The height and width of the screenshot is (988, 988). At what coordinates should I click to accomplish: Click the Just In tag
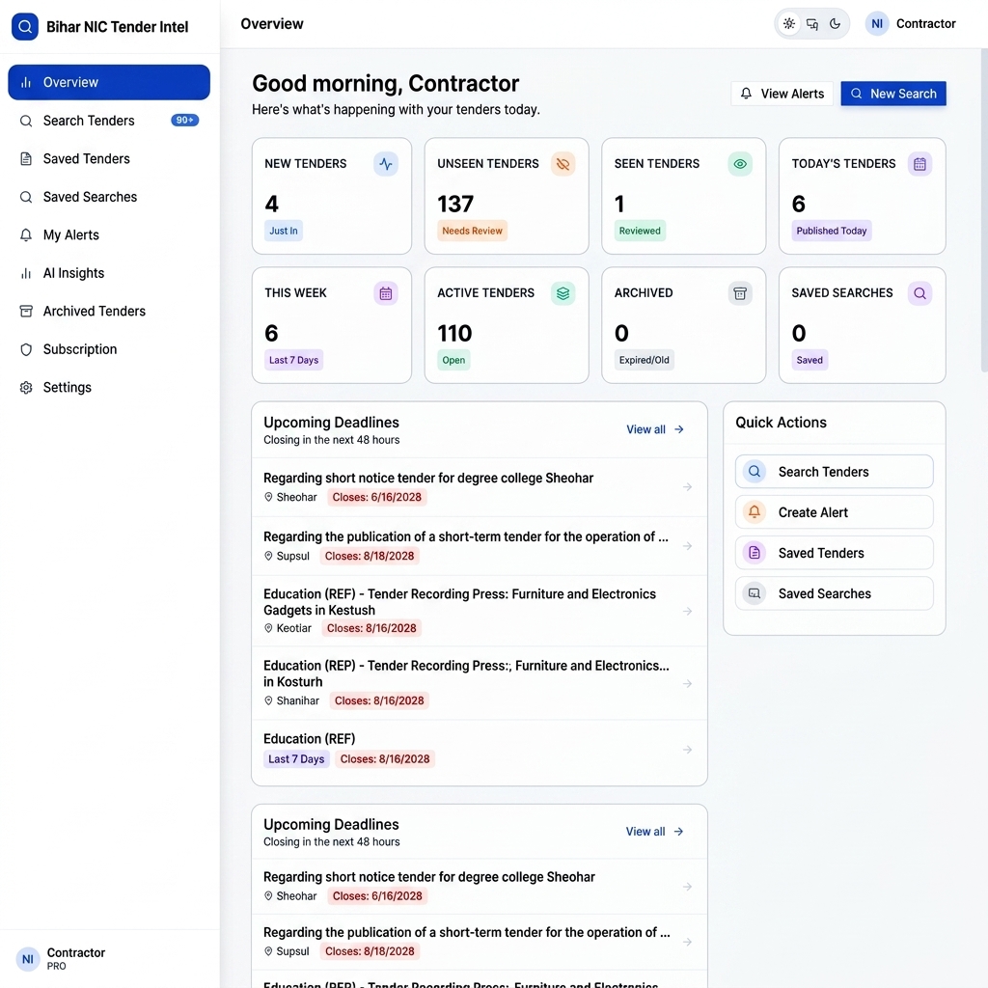point(284,231)
